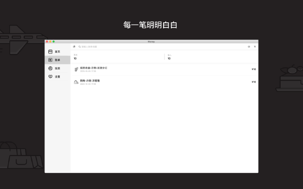Click the date under the 购物 bill

pos(88,84)
